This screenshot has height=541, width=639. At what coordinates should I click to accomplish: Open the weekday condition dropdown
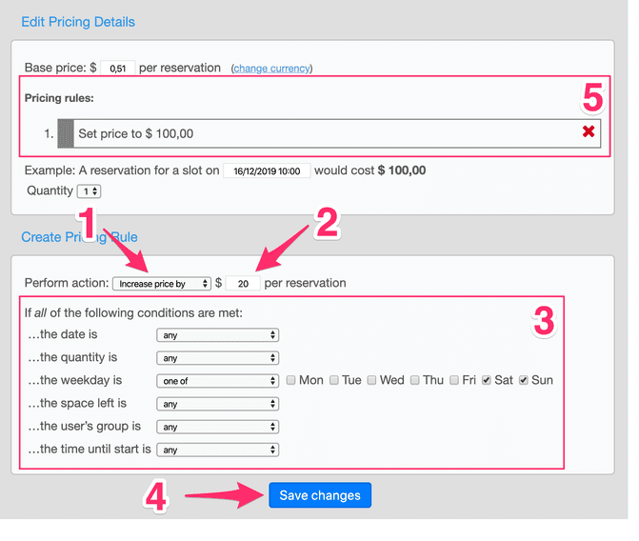pos(218,381)
